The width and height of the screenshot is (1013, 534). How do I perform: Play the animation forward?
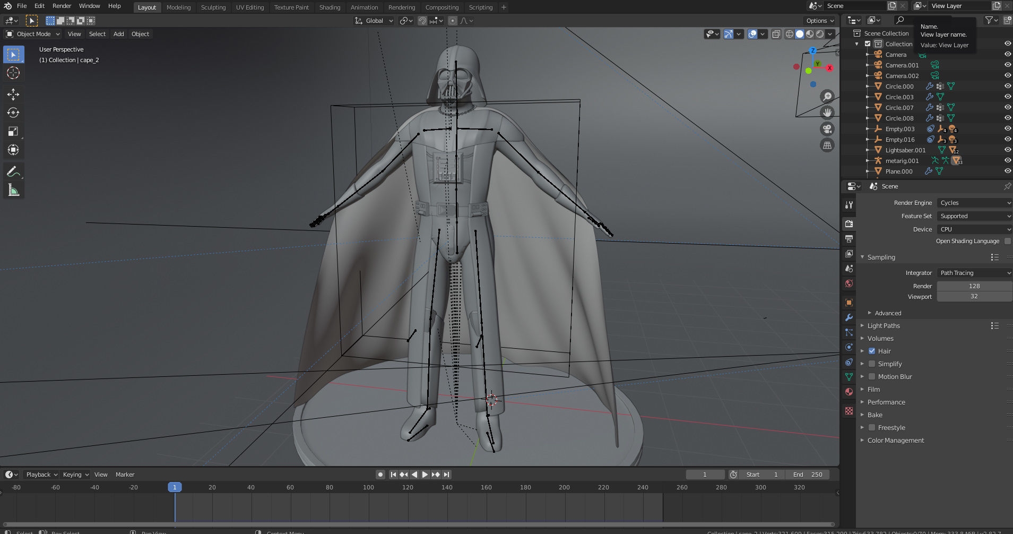[425, 475]
